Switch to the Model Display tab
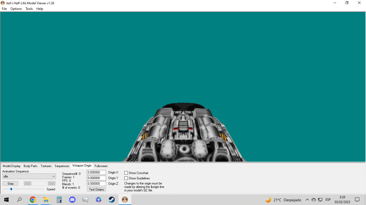The image size is (366, 205). click(12, 166)
